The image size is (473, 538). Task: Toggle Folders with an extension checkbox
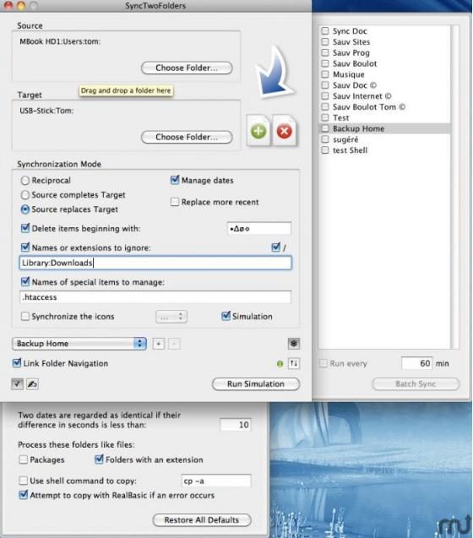[99, 459]
